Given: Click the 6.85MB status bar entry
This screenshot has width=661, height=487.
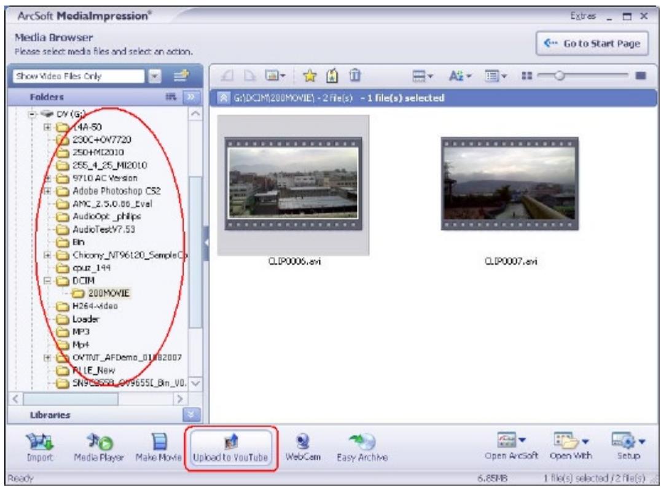Looking at the screenshot, I should [x=493, y=478].
